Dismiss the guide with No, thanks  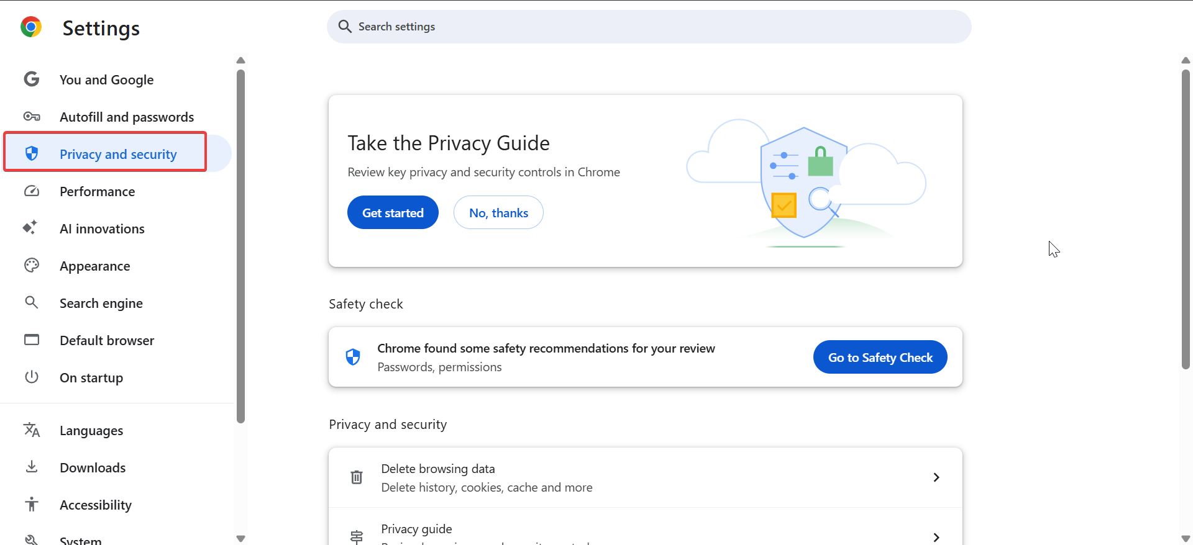(x=498, y=213)
